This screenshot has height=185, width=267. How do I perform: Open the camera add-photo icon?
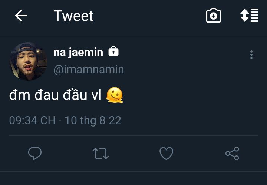tap(214, 16)
